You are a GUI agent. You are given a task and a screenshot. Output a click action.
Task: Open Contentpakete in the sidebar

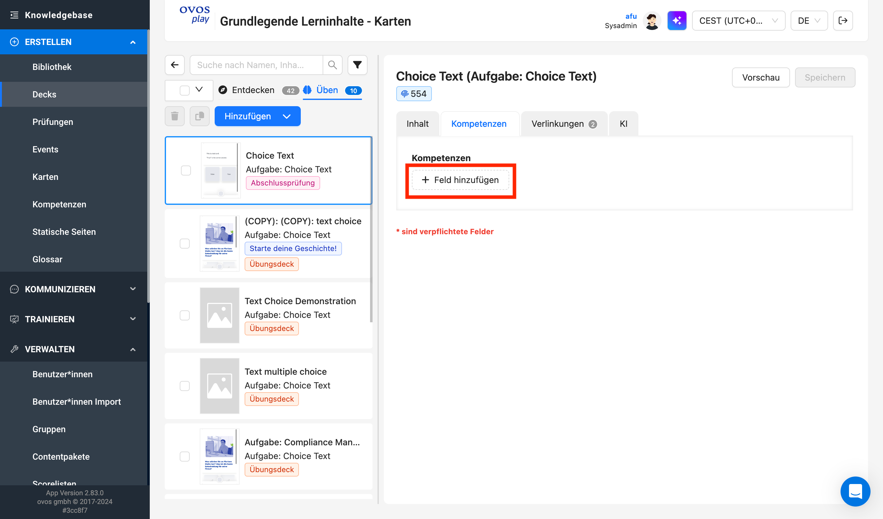click(74, 457)
